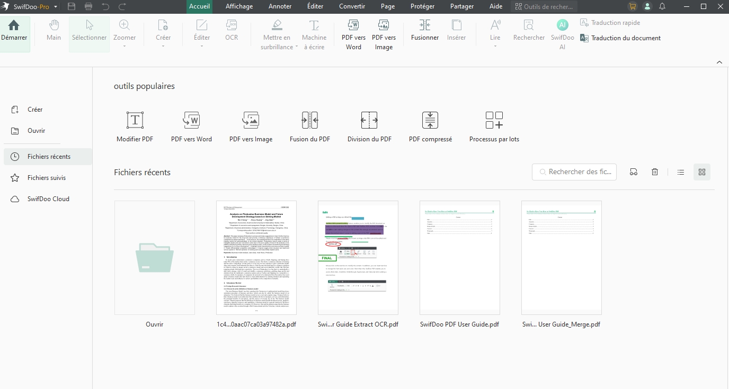Screen dimensions: 729x389
Task: Click PDF vers Word in ribbon
Action: [x=353, y=35]
